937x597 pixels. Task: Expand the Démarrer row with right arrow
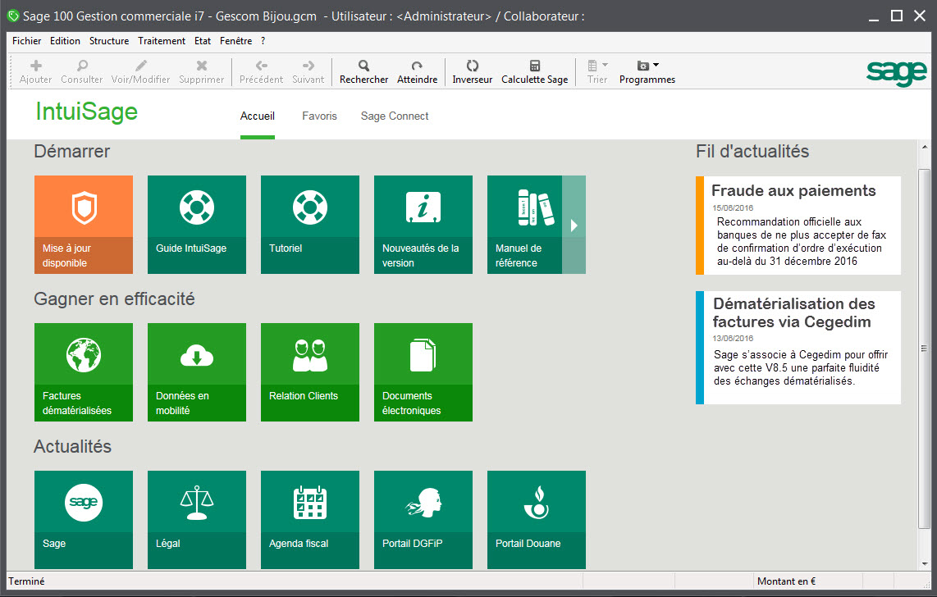[x=574, y=225]
